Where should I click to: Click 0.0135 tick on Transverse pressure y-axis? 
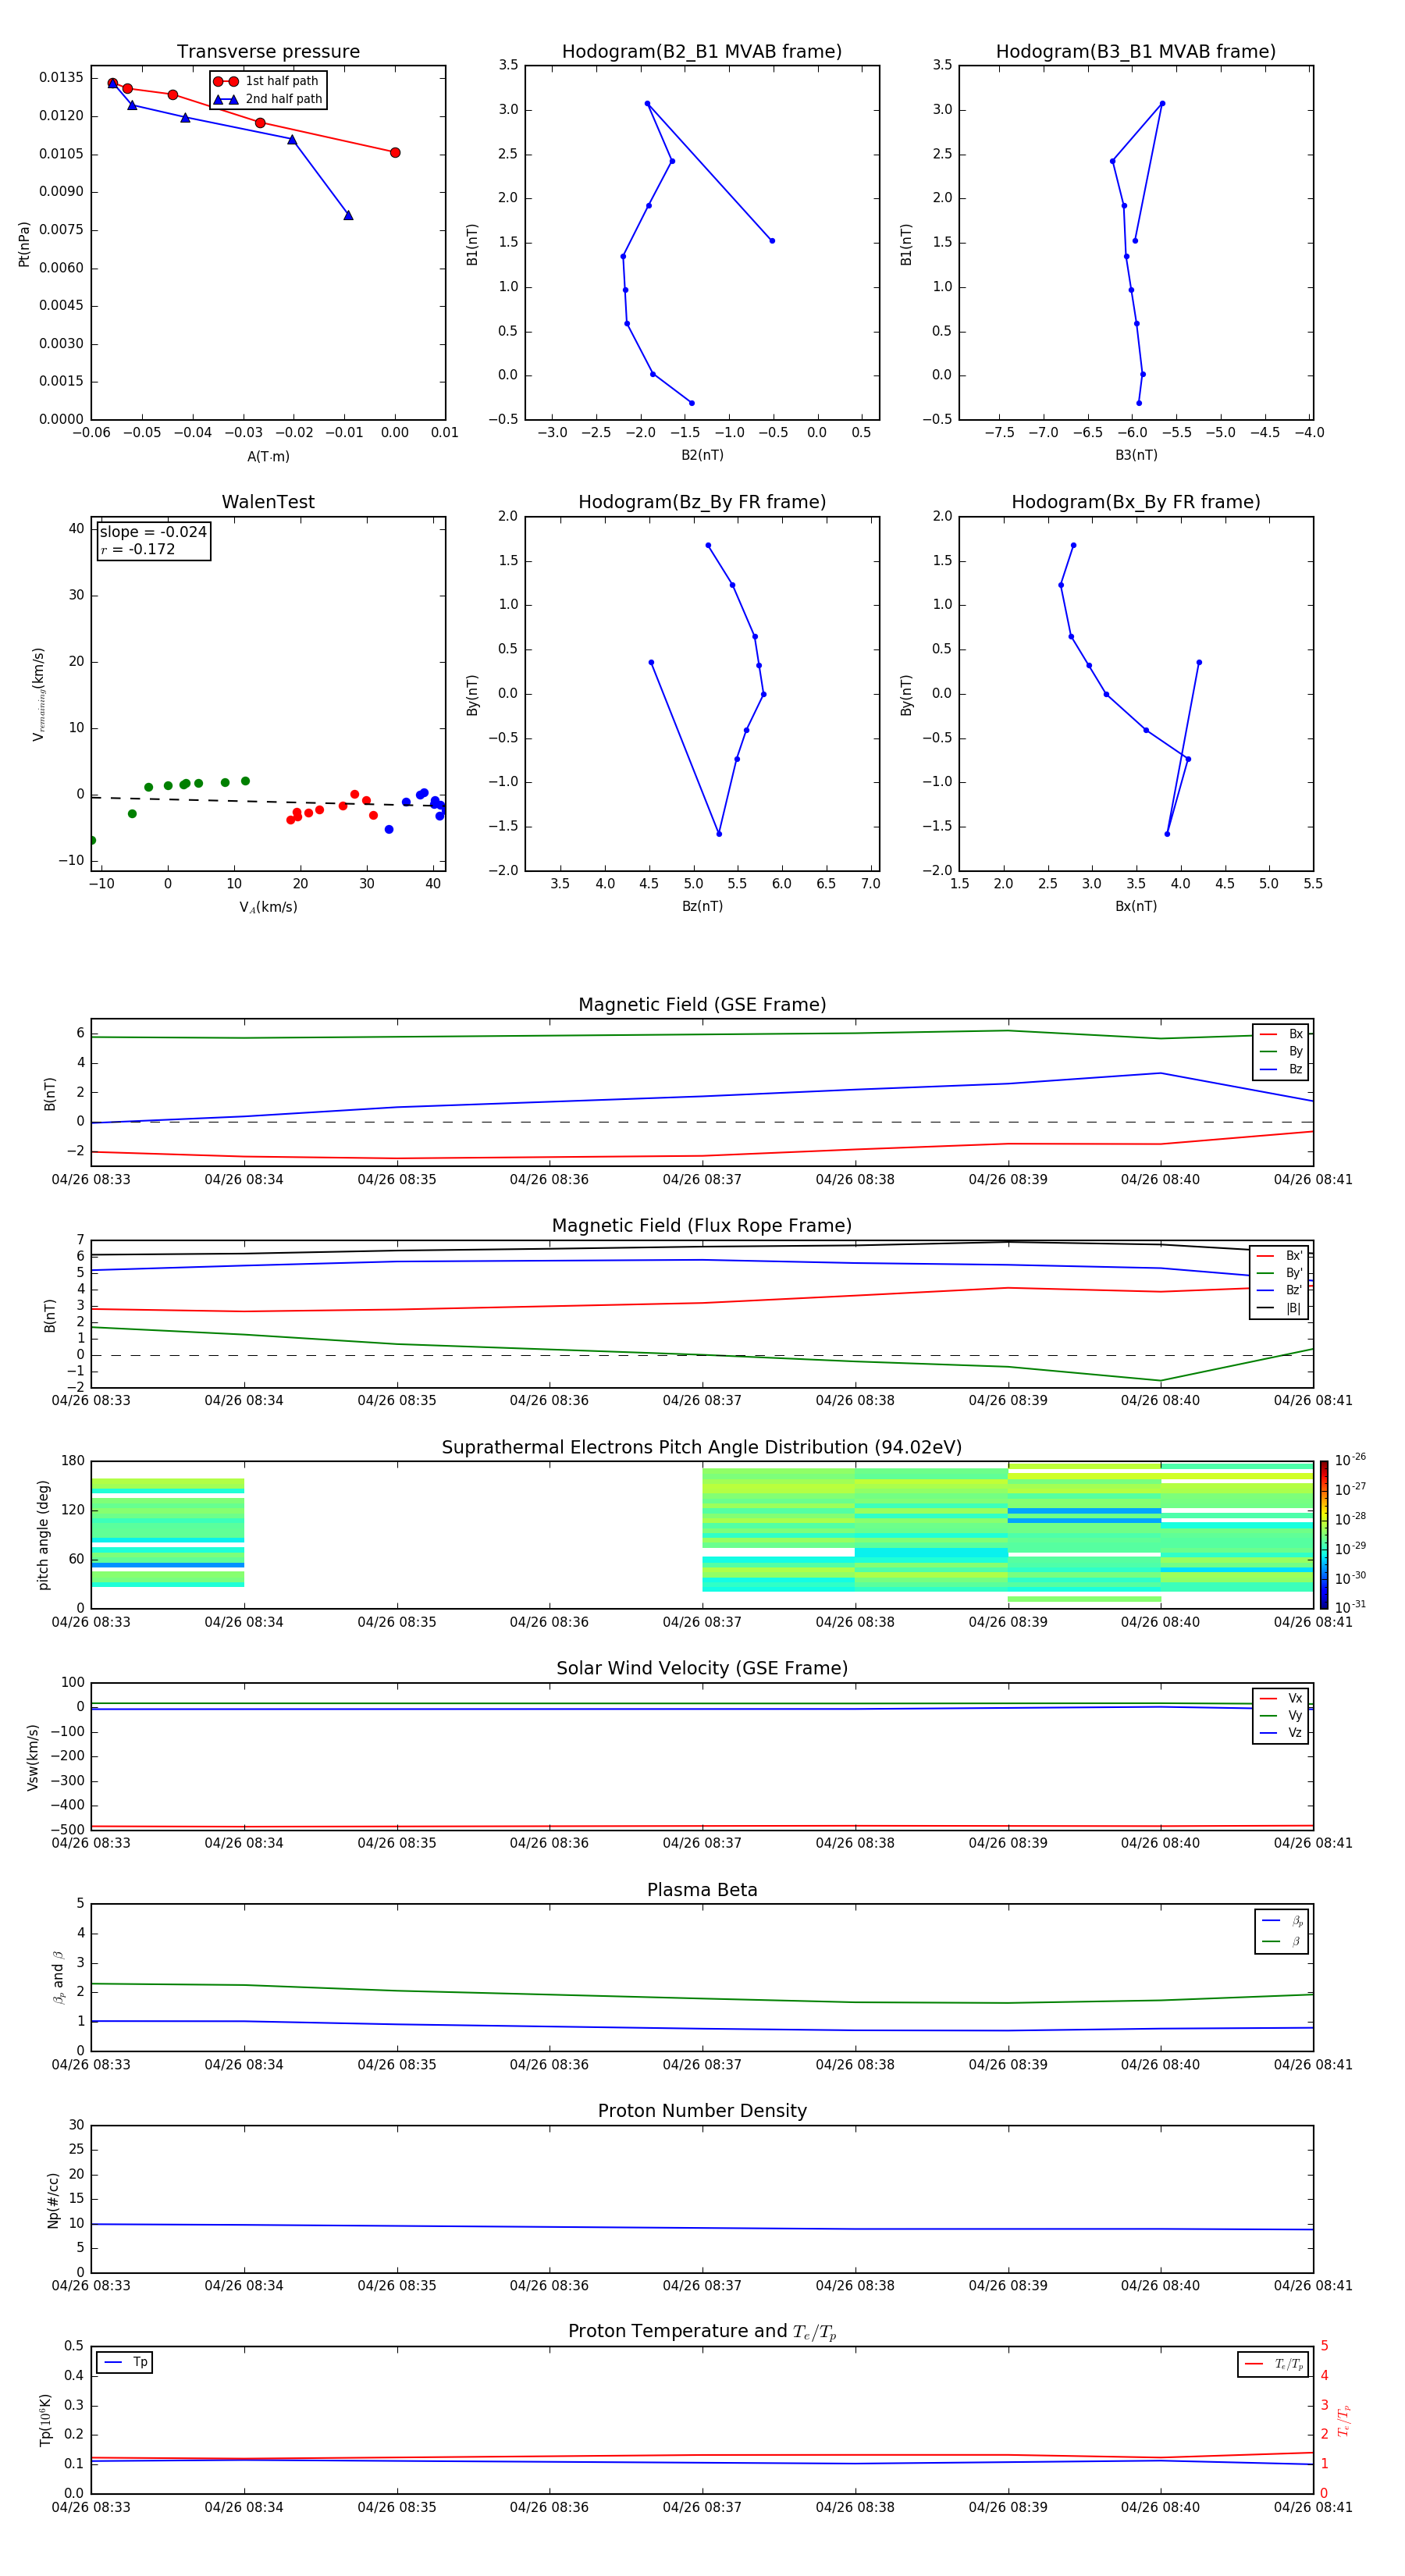pos(61,77)
